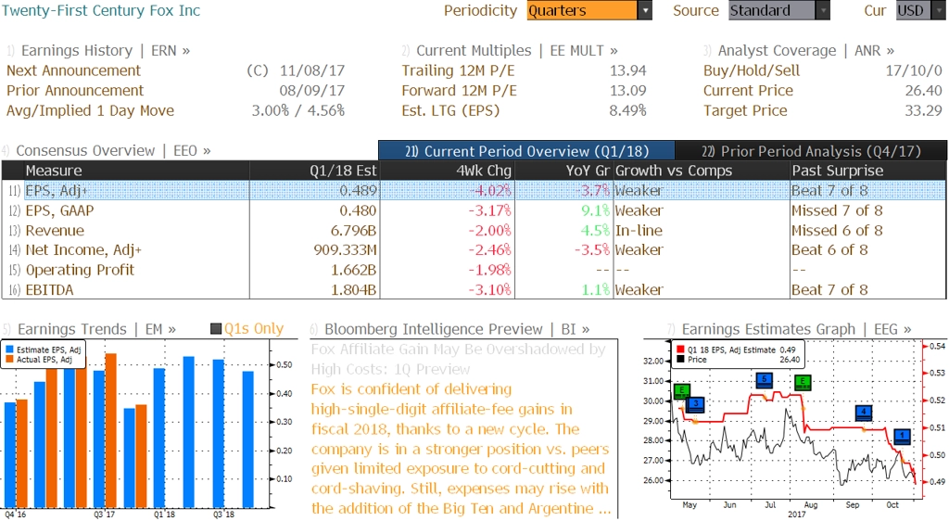Image resolution: width=949 pixels, height=521 pixels.
Task: Click the Twenty-First Century Fox Inc title
Action: click(101, 10)
